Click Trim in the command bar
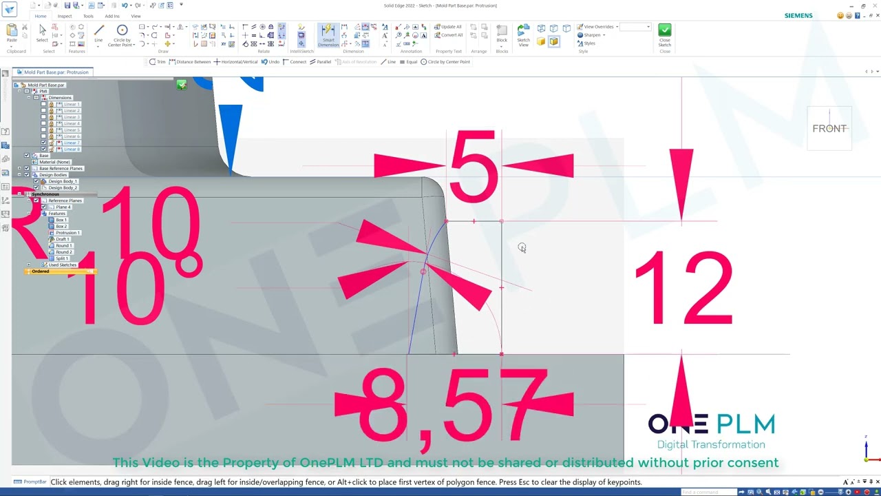 click(158, 62)
